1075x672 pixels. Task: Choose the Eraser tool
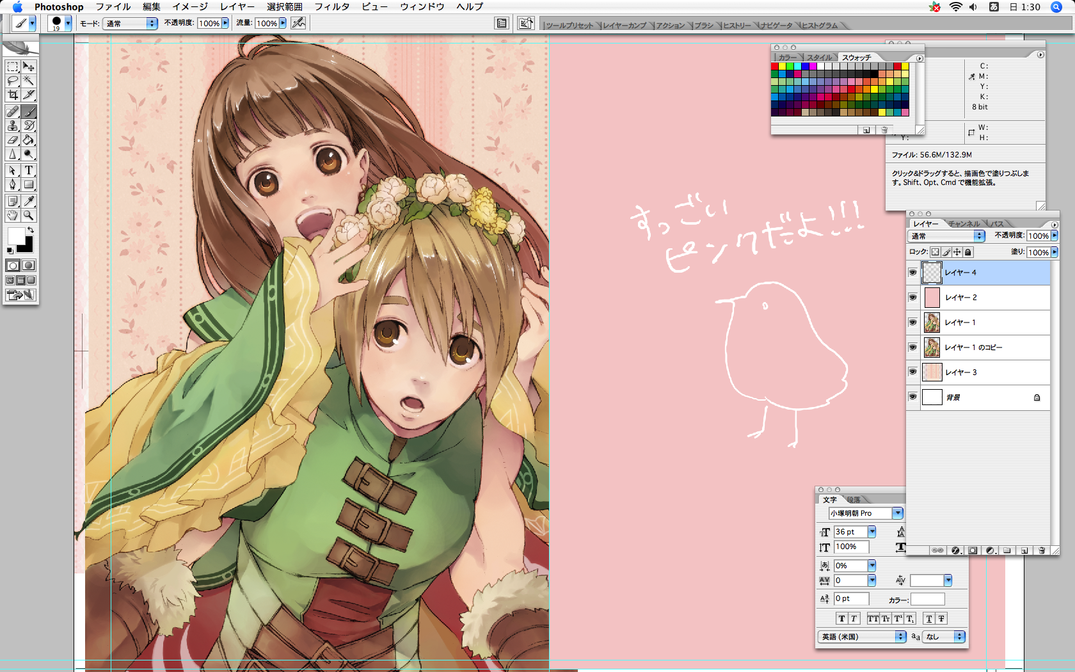point(13,140)
